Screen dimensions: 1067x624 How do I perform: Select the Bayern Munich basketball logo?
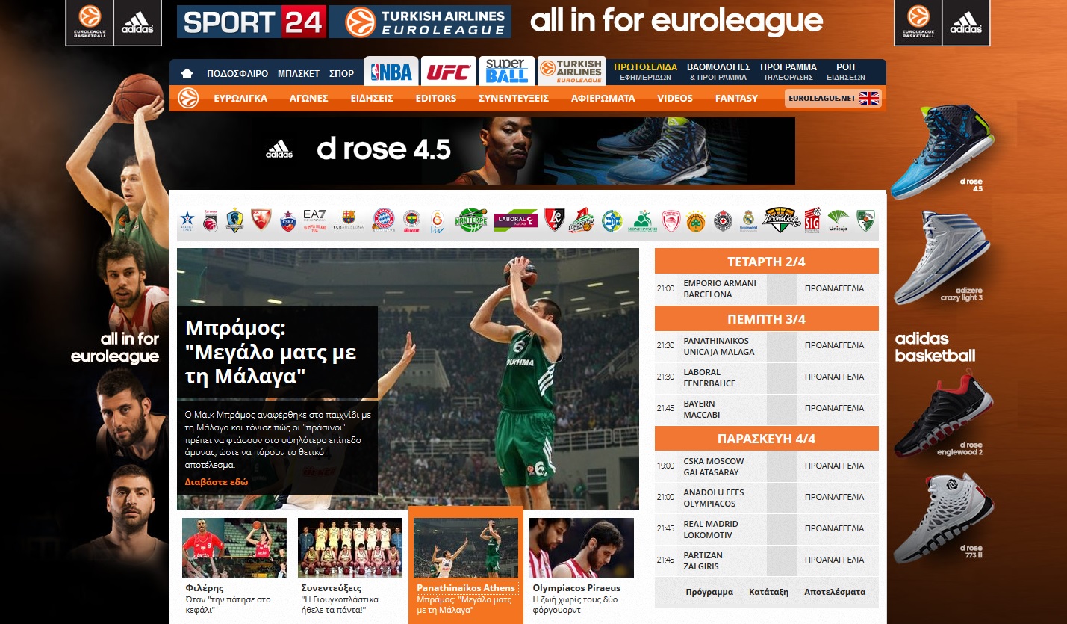pos(383,220)
